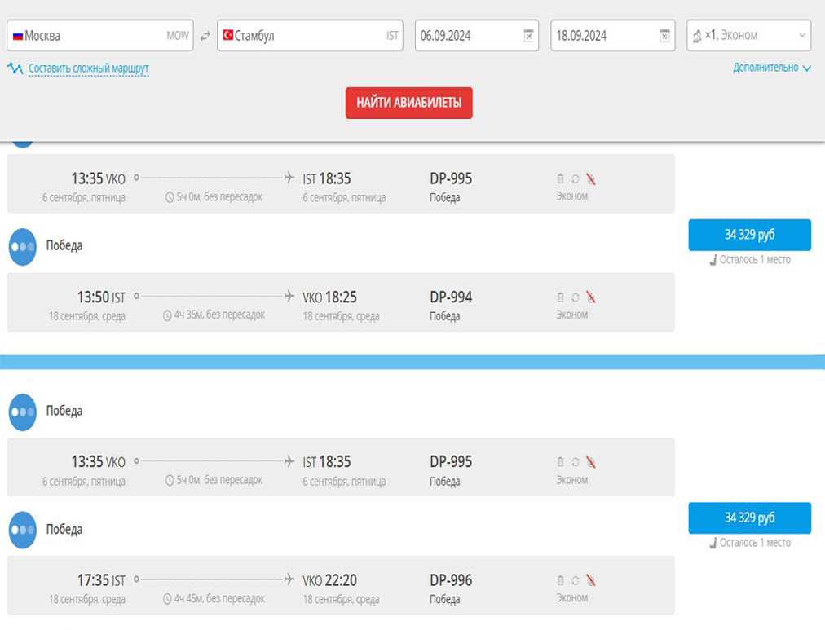Edit the Стамбул destination field
The width and height of the screenshot is (825, 630).
[x=310, y=35]
